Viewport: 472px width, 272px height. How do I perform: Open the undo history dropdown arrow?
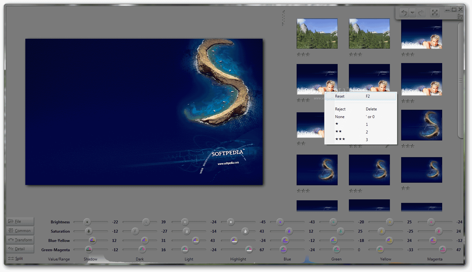412,13
